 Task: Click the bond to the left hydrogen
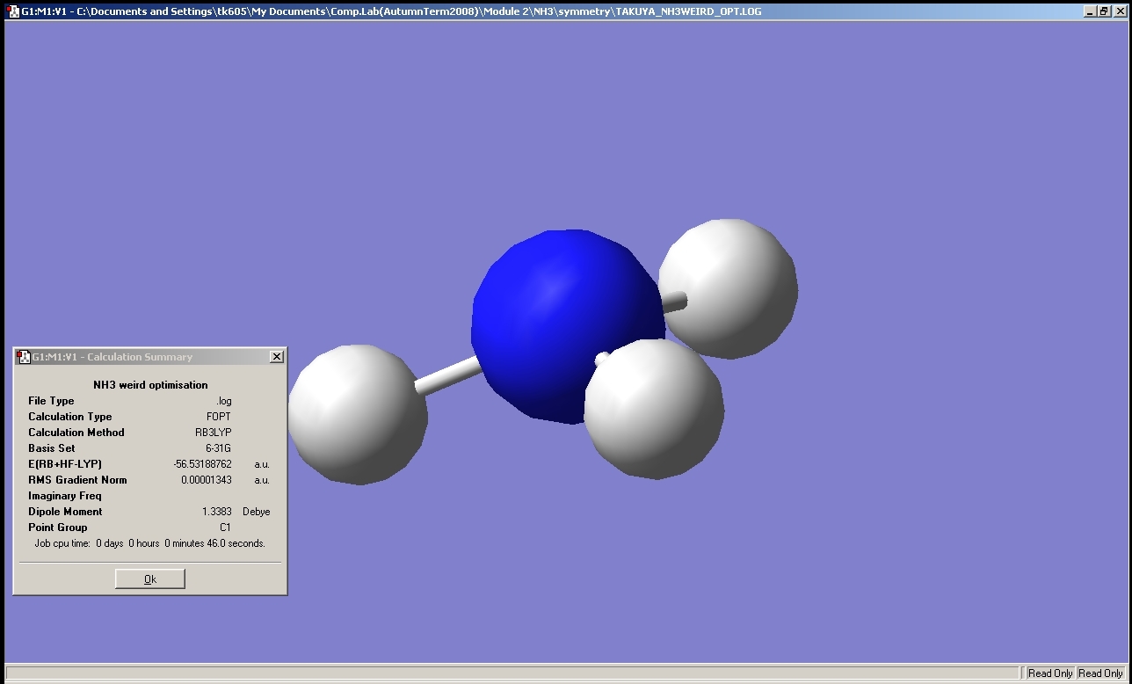tap(446, 375)
